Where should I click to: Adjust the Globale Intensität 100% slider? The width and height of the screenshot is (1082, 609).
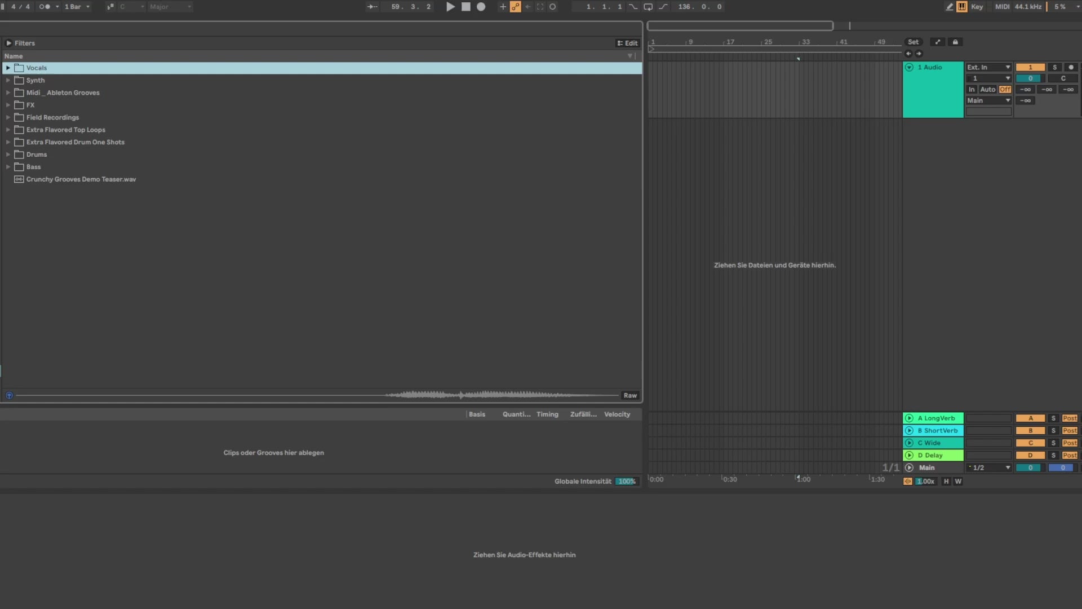[x=627, y=482]
